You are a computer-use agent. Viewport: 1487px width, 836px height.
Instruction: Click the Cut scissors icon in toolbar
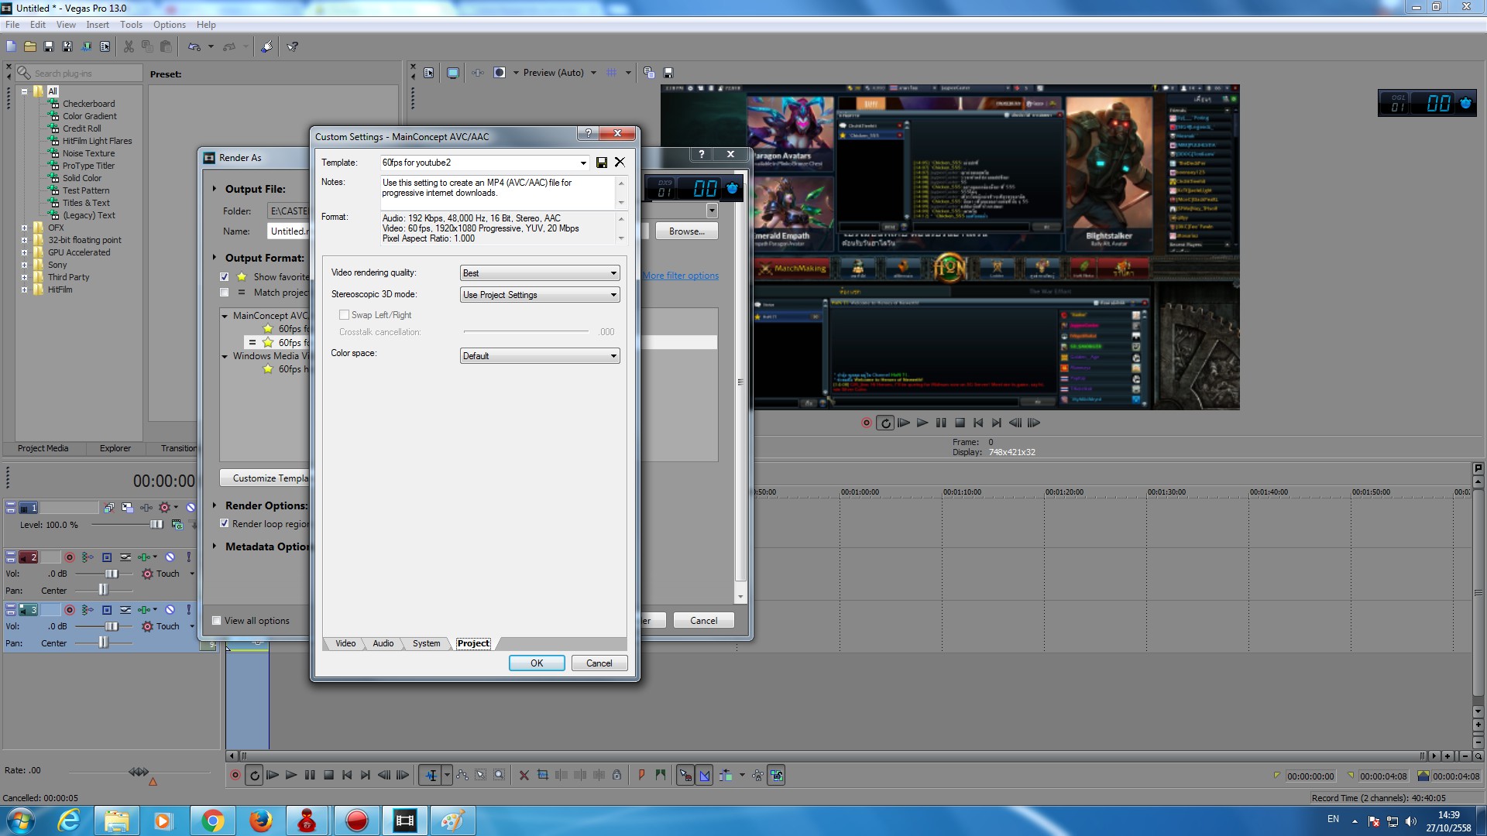pyautogui.click(x=129, y=46)
